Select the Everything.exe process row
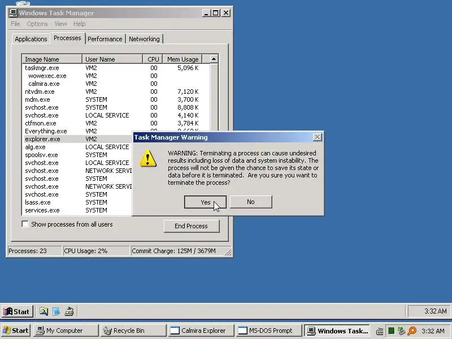 pyautogui.click(x=77, y=131)
